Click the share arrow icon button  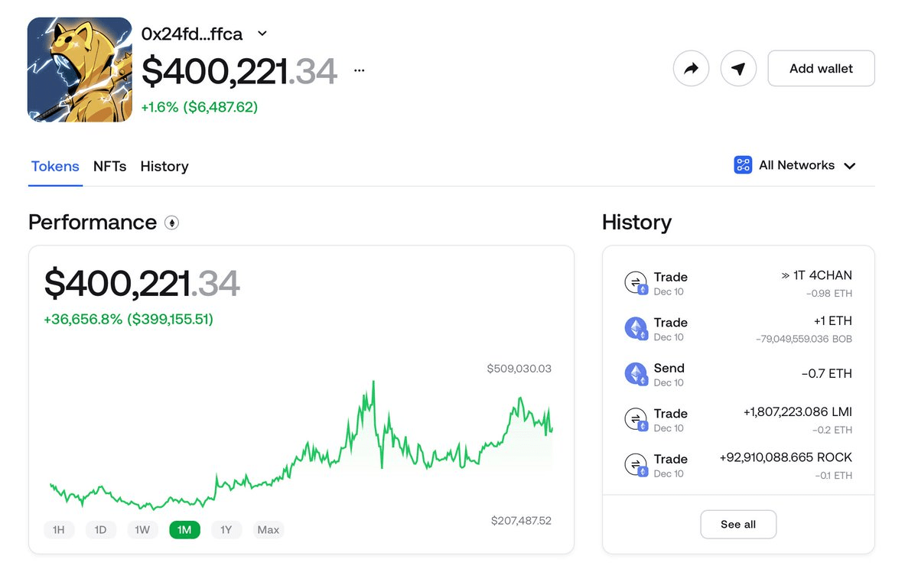pos(691,69)
